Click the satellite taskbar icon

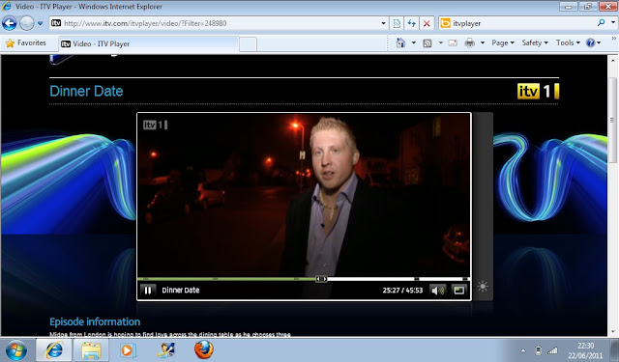click(x=165, y=350)
